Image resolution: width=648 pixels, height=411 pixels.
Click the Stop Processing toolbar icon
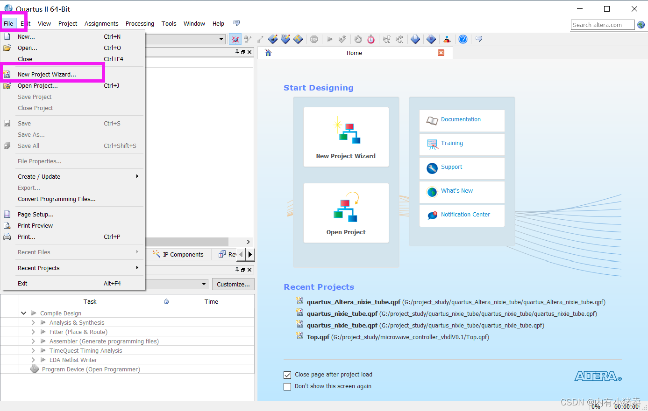[x=314, y=39]
